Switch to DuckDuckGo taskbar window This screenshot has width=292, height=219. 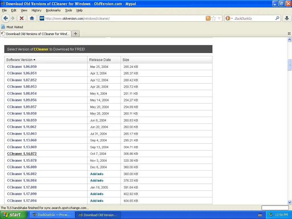pyautogui.click(x=52, y=215)
